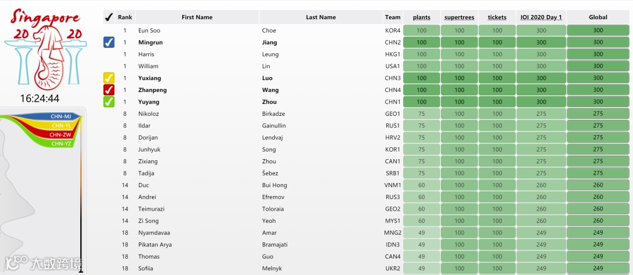The width and height of the screenshot is (633, 275).
Task: Sort by the plants column header
Action: [x=421, y=18]
